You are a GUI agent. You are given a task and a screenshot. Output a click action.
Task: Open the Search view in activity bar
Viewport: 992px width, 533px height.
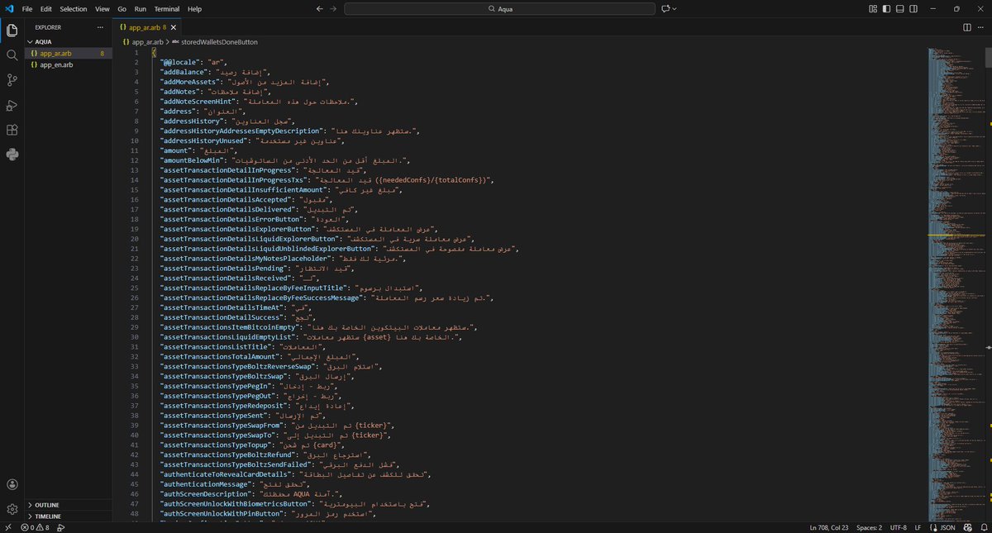point(12,55)
